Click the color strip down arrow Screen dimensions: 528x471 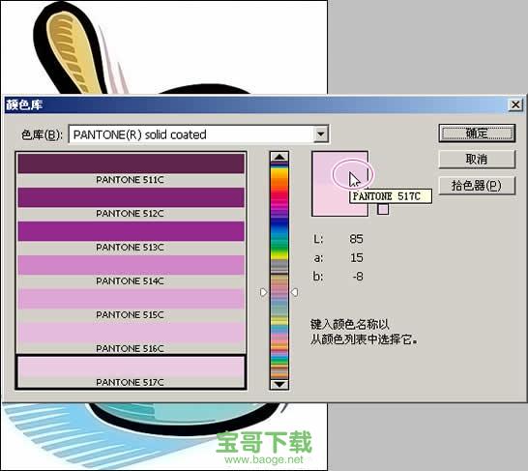click(x=279, y=384)
